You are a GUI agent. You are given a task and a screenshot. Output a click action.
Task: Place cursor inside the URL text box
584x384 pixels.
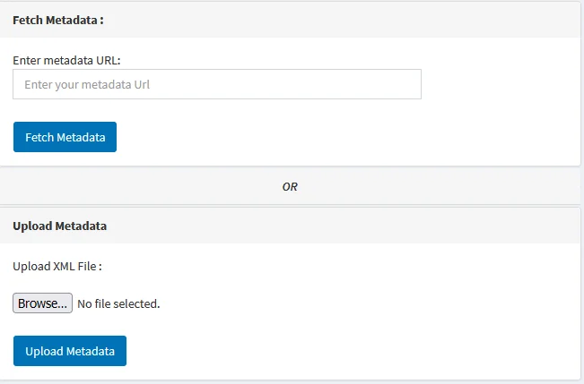(217, 84)
